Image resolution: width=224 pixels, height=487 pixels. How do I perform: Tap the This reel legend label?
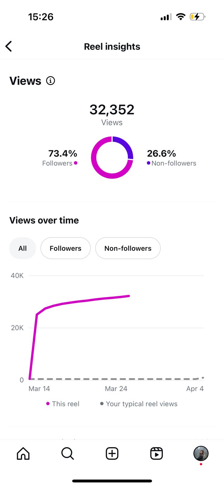coord(65,404)
